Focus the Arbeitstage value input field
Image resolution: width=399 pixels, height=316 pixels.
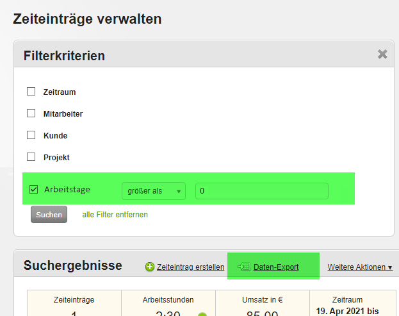pos(262,191)
